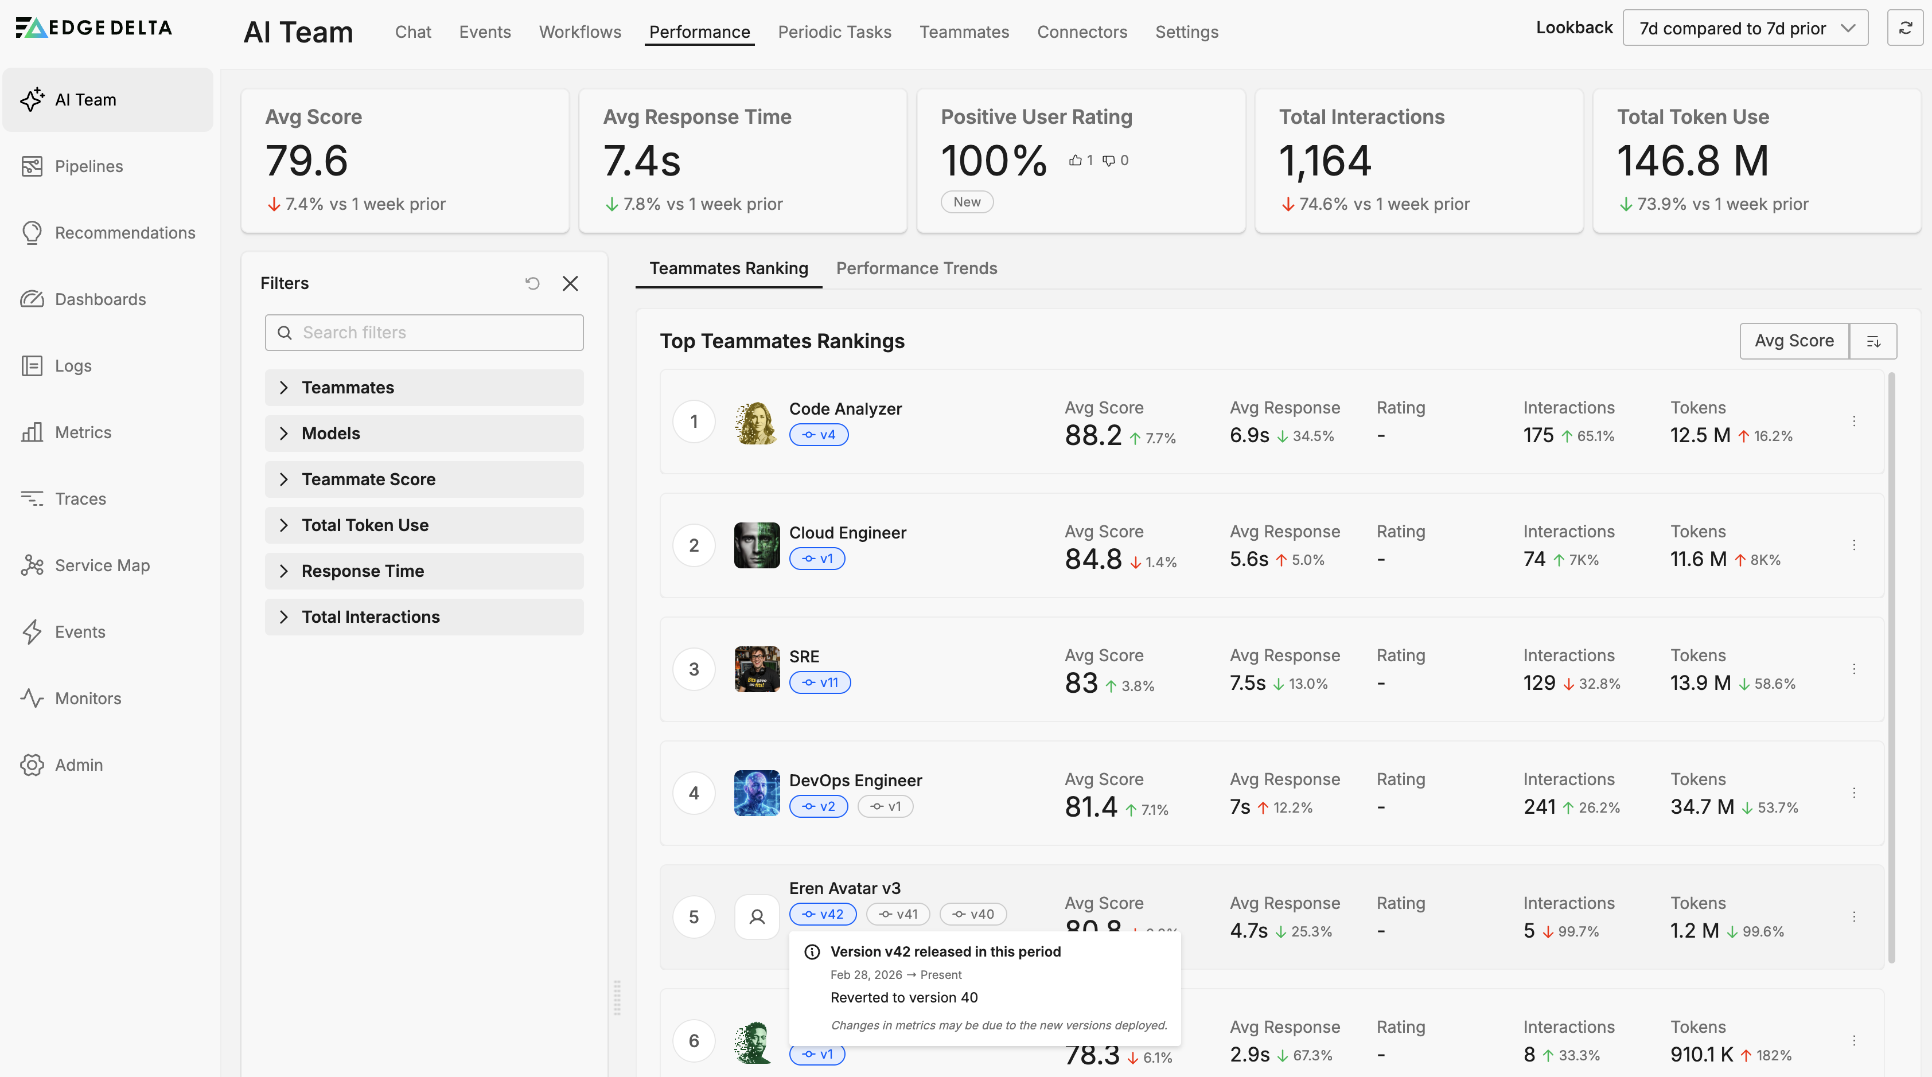
Task: Open the Metrics view
Action: pyautogui.click(x=82, y=432)
